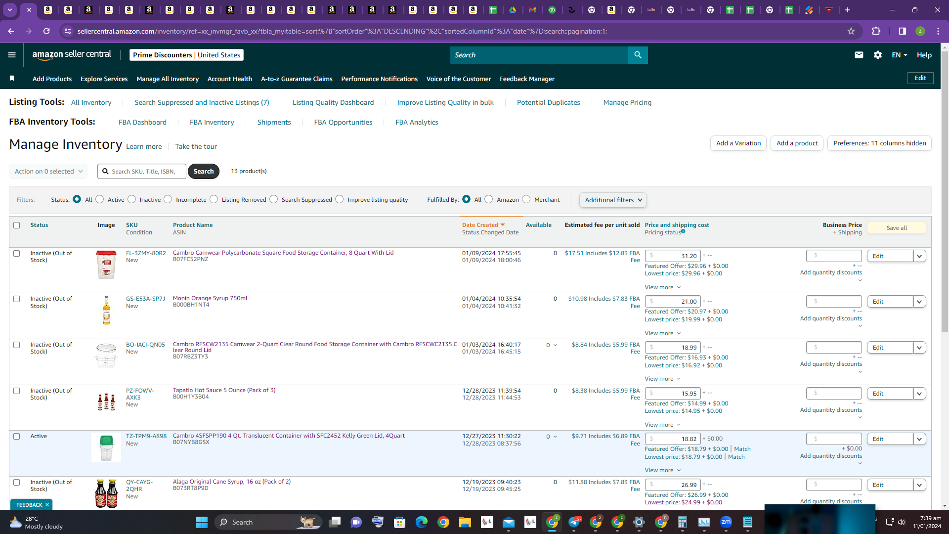
Task: Open Account Health menu item
Action: click(230, 79)
